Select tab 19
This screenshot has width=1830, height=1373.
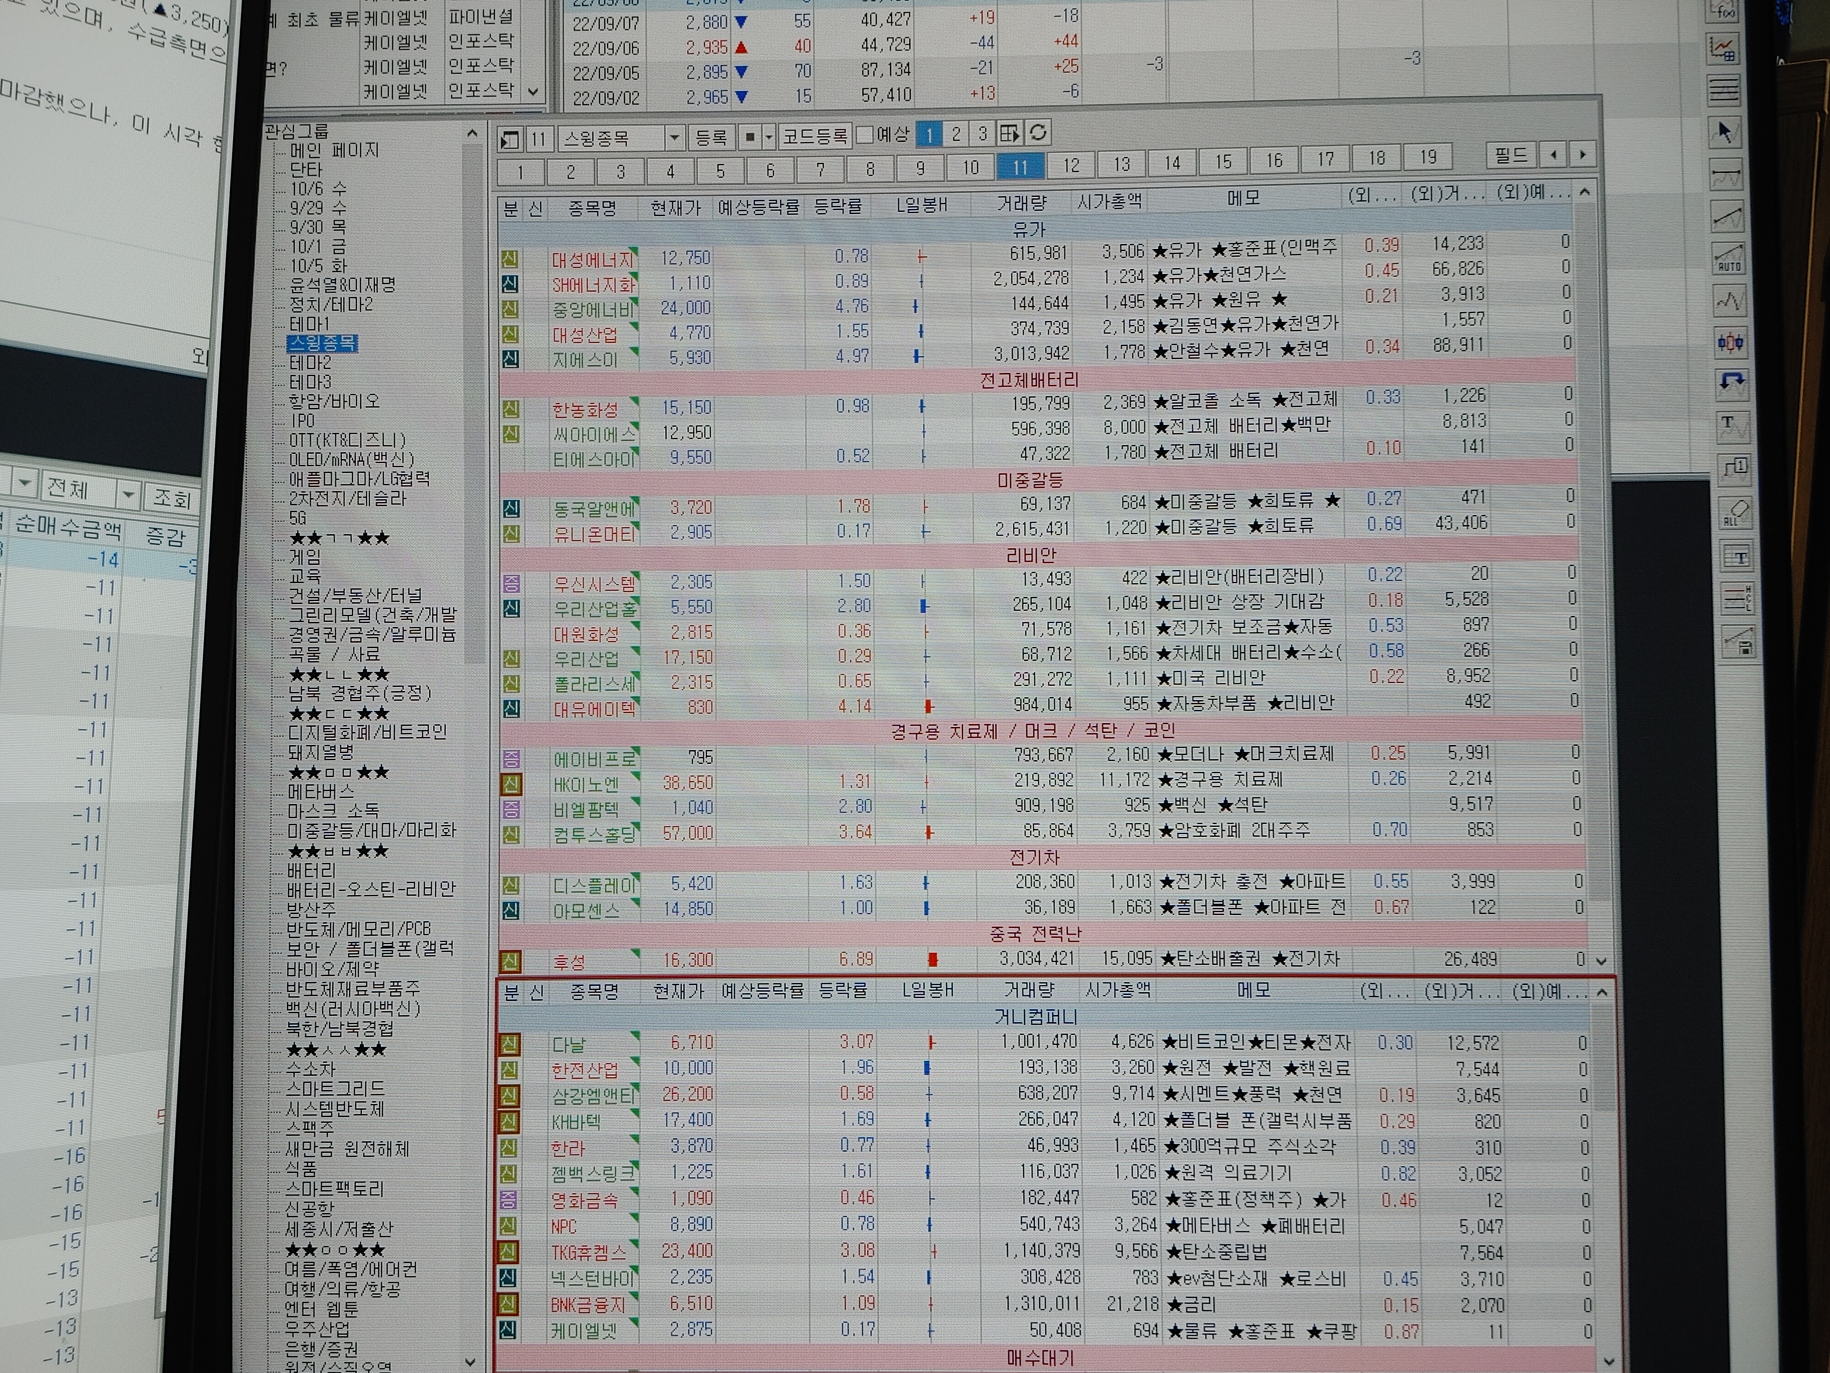(x=1428, y=157)
